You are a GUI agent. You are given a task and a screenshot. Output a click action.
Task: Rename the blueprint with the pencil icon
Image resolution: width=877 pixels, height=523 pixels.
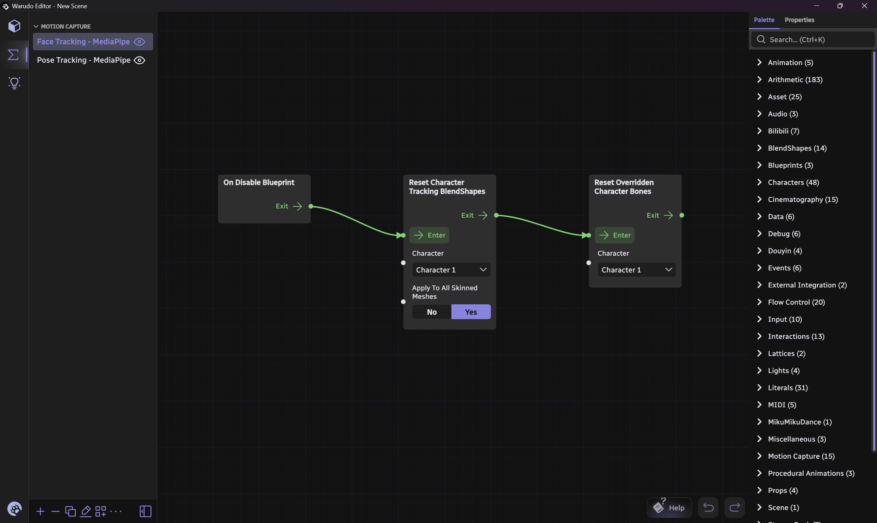[x=86, y=511]
